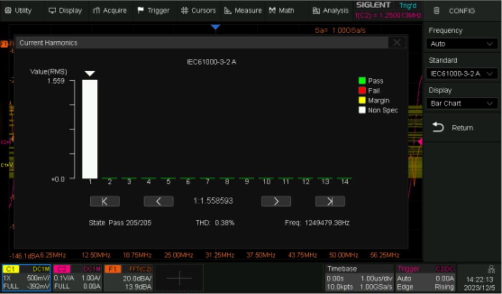Open the F1 FFT math box
The width and height of the screenshot is (502, 294).
pos(128,278)
